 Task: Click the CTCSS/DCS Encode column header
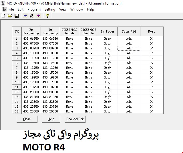88,31
